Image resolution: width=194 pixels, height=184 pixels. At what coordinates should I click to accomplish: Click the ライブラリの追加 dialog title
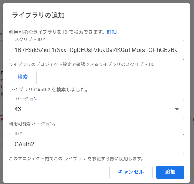(x=38, y=15)
